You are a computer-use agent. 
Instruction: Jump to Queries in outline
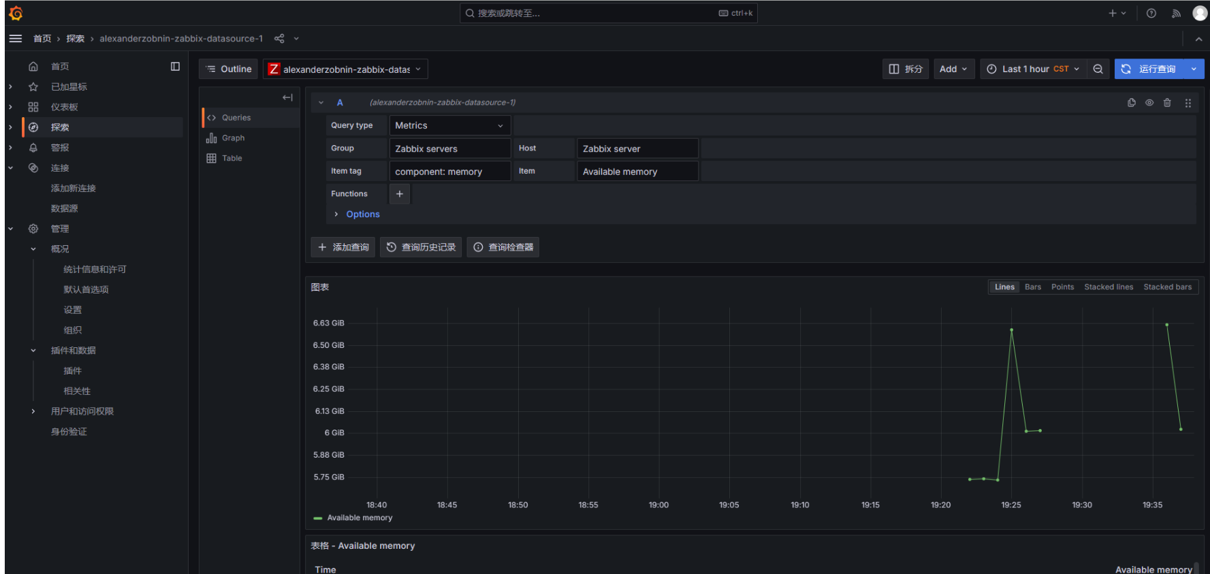236,118
